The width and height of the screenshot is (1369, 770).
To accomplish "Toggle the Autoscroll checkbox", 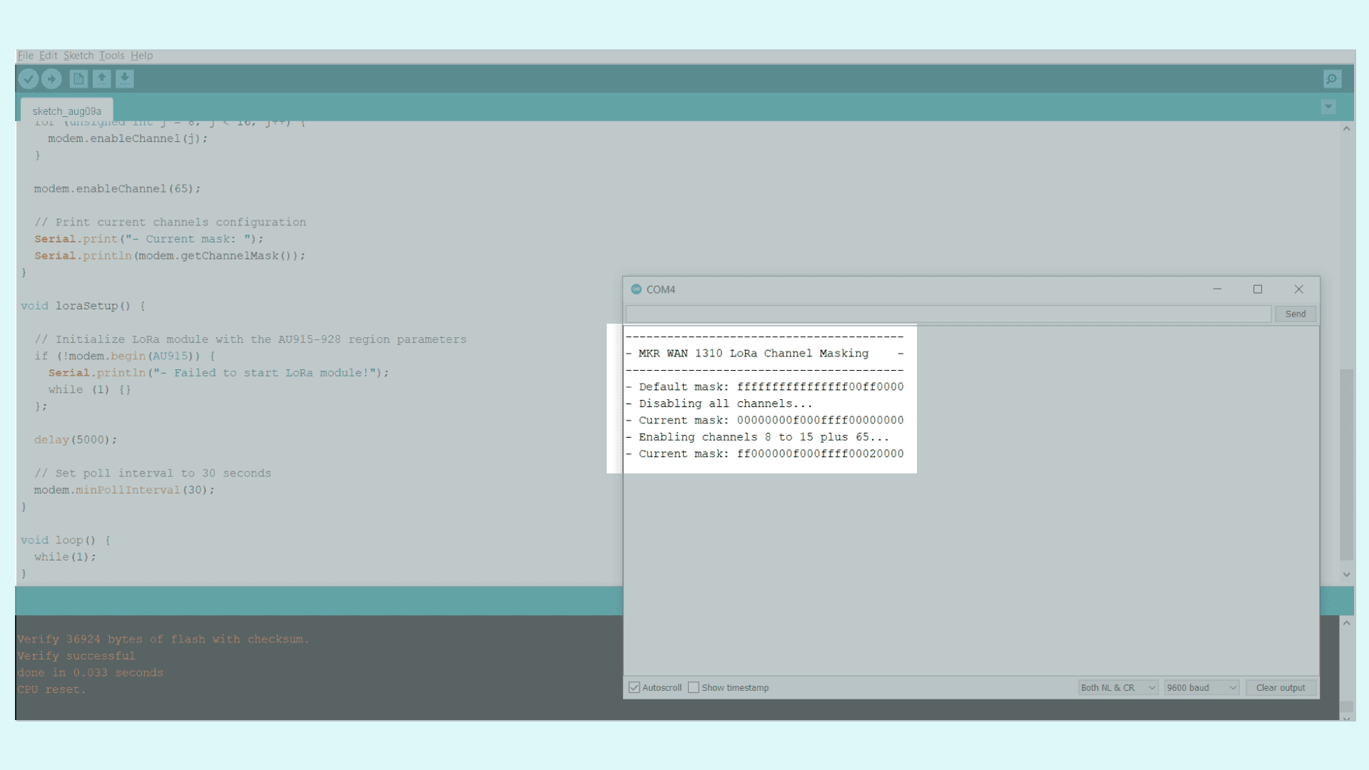I will pos(634,688).
